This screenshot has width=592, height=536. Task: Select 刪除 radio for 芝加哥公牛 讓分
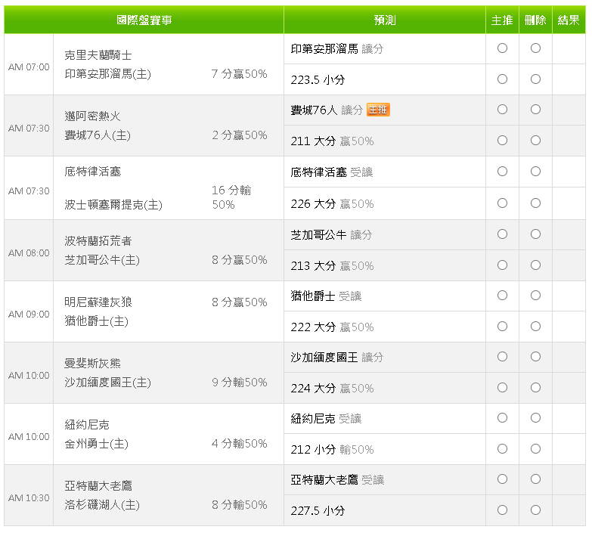coord(535,234)
